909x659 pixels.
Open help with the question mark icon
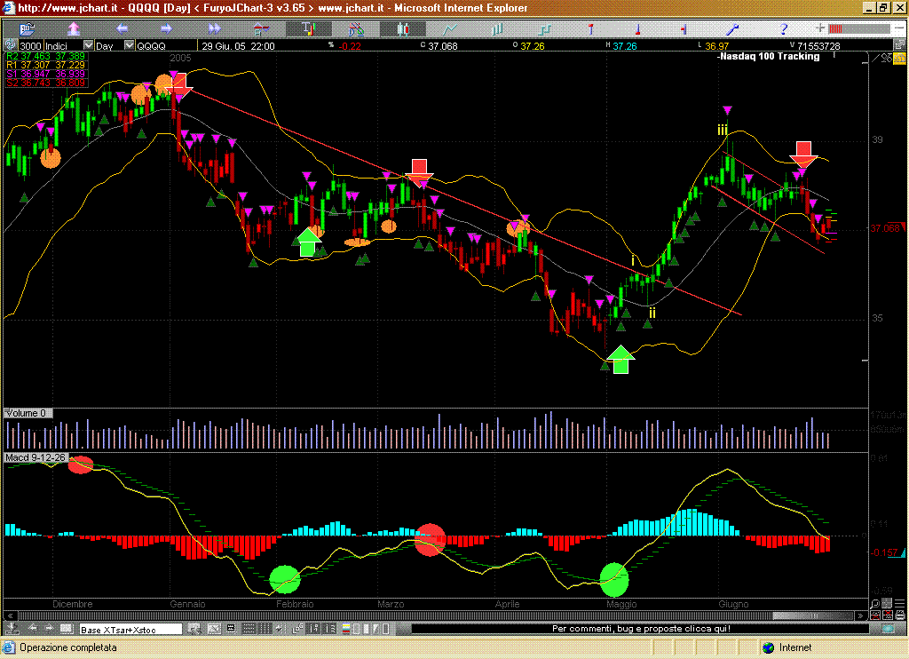(783, 28)
